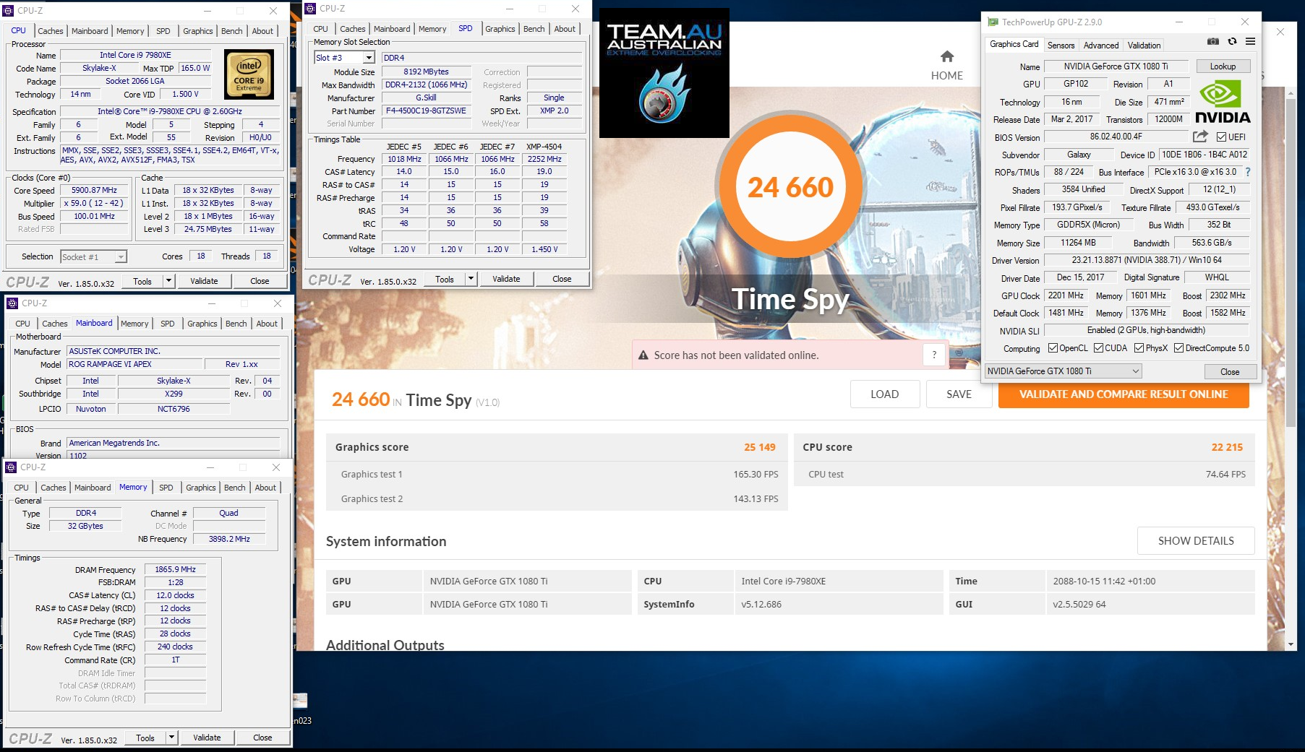The width and height of the screenshot is (1305, 752).
Task: Click the Graphics score value 25 149
Action: [x=760, y=447]
